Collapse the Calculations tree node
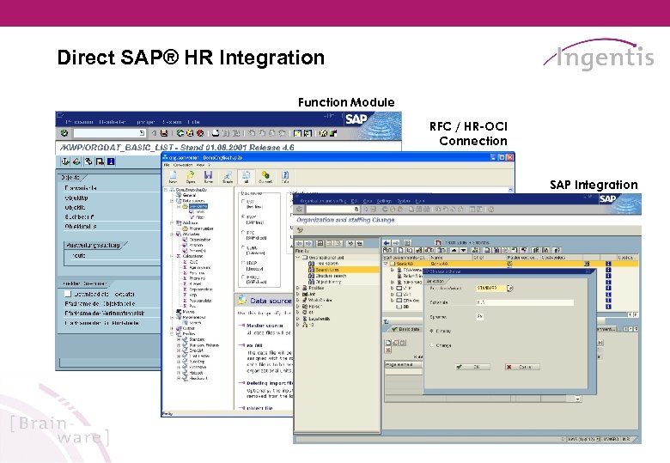This screenshot has height=463, width=670. click(x=173, y=256)
